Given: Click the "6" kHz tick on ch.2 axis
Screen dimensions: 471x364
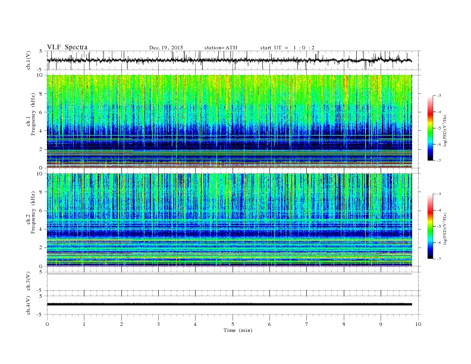Looking at the screenshot, I should [x=42, y=211].
